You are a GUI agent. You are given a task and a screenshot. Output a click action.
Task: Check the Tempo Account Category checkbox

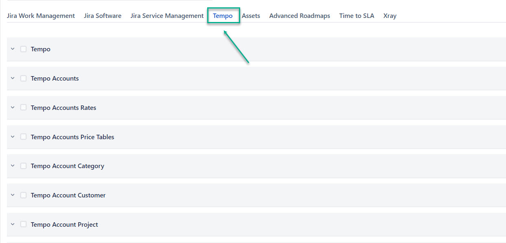(x=24, y=166)
